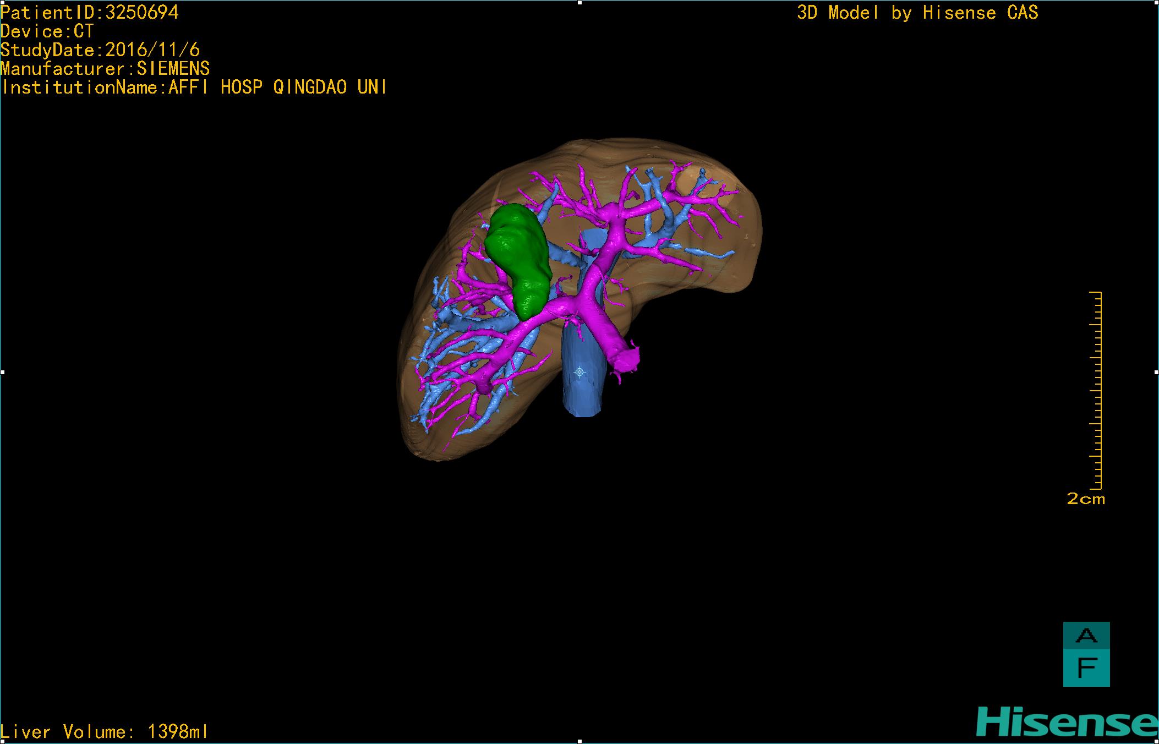This screenshot has height=744, width=1159.
Task: Click the F face of orientation cube
Action: point(1086,668)
